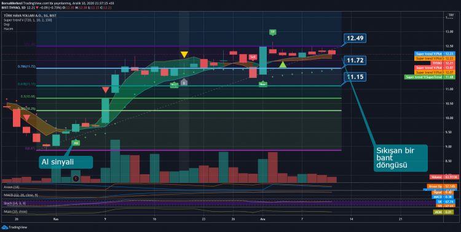Click the 12.49 price label box
461x232 pixels.
click(x=355, y=38)
